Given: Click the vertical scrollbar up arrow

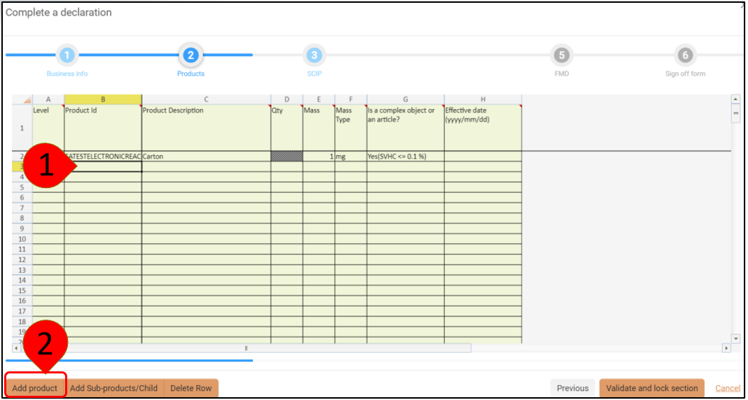Looking at the screenshot, I should (735, 99).
